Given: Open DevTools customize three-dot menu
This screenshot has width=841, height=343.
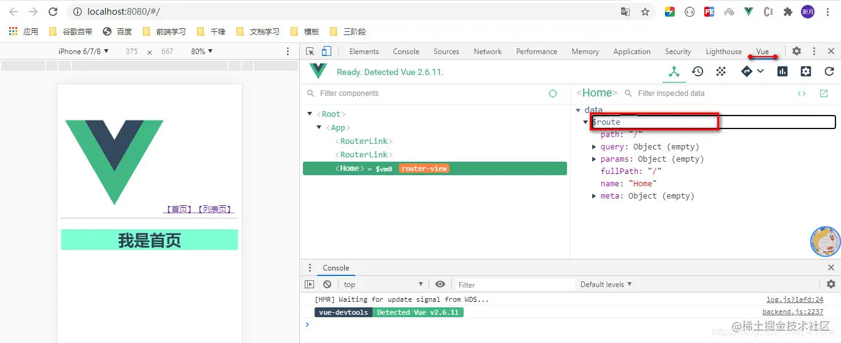Looking at the screenshot, I should (x=814, y=52).
